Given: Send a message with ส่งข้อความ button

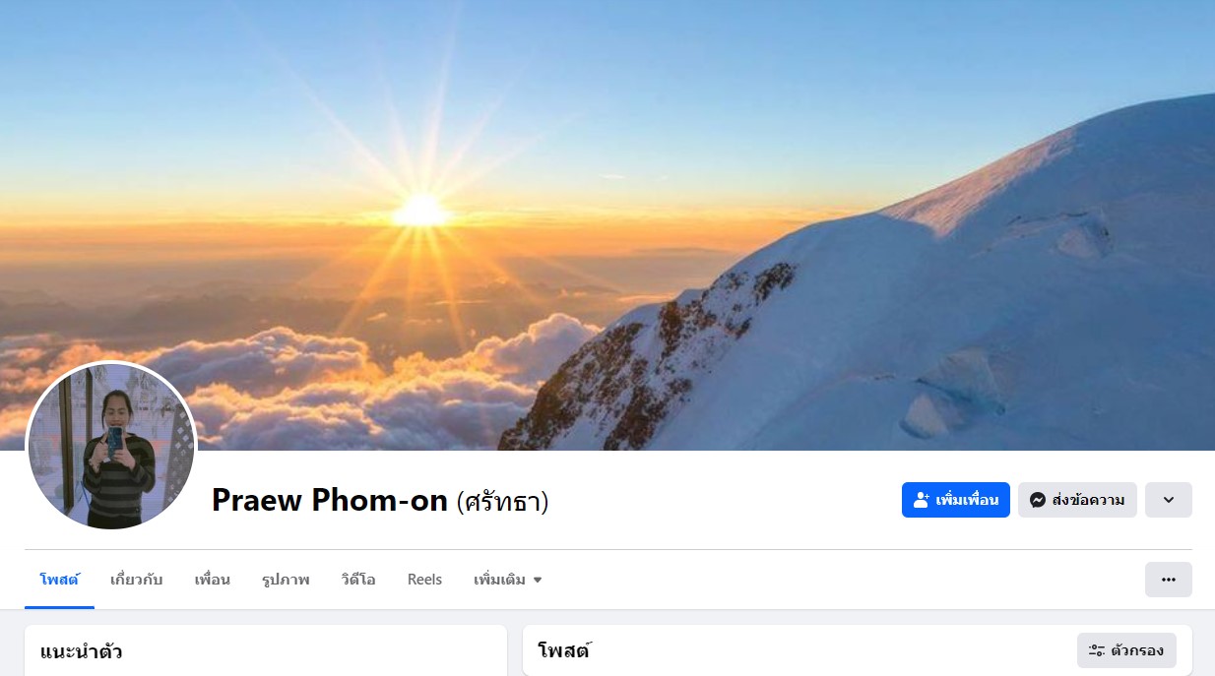Looking at the screenshot, I should [x=1077, y=500].
